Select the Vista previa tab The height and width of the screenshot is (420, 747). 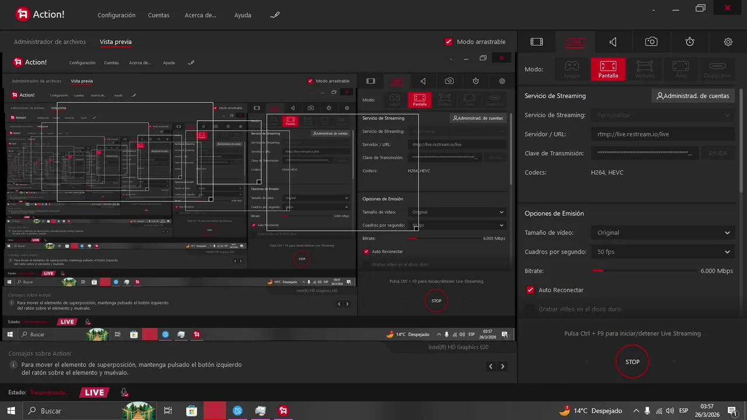point(116,42)
